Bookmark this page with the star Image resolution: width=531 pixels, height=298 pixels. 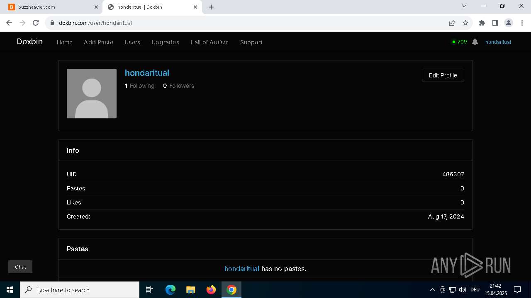click(x=465, y=23)
